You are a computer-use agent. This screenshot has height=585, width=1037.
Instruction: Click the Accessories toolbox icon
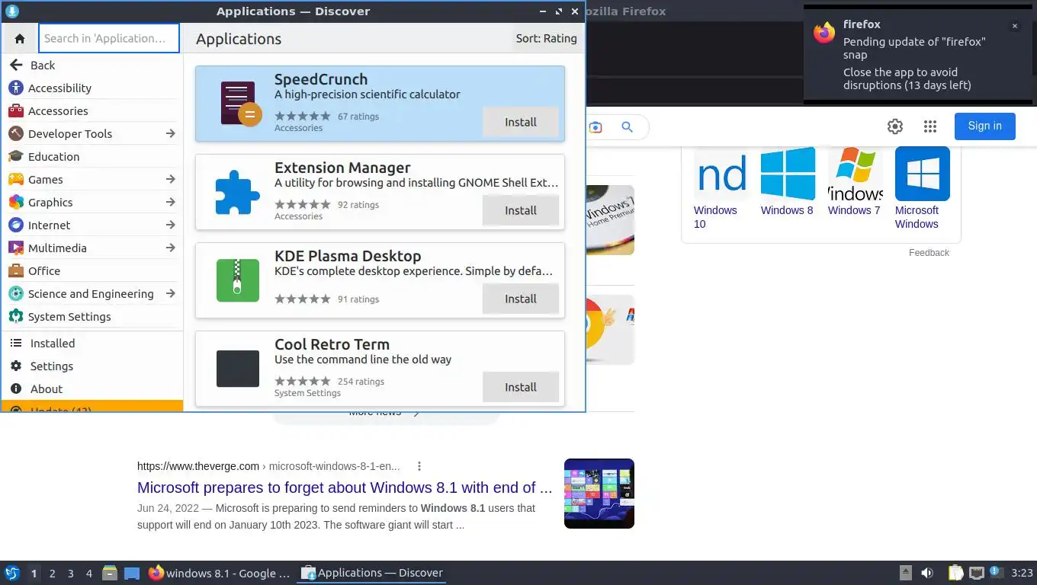(x=16, y=111)
